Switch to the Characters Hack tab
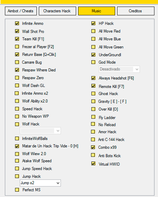 pos(58,11)
